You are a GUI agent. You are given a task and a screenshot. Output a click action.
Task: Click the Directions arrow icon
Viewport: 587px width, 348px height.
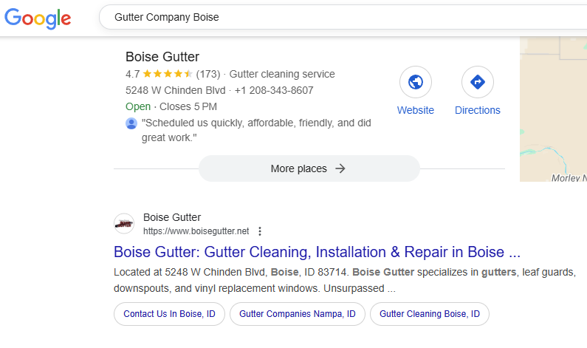tap(477, 82)
